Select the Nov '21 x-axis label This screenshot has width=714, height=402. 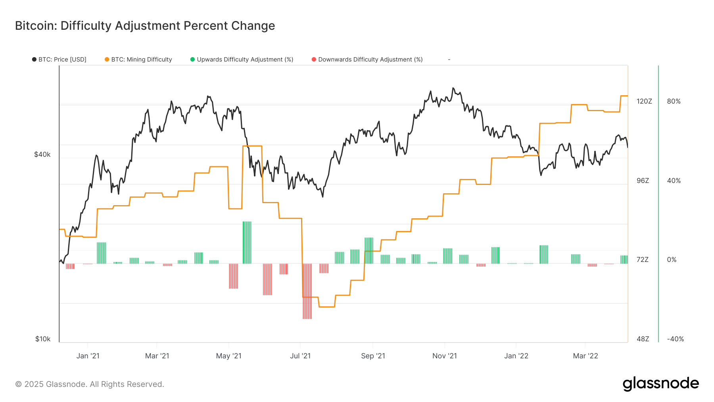pyautogui.click(x=444, y=356)
